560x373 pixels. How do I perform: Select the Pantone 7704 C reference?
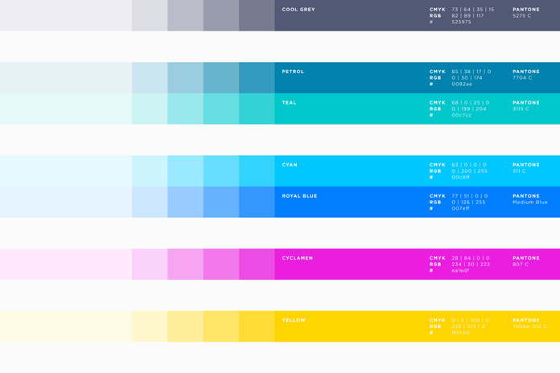pos(521,78)
